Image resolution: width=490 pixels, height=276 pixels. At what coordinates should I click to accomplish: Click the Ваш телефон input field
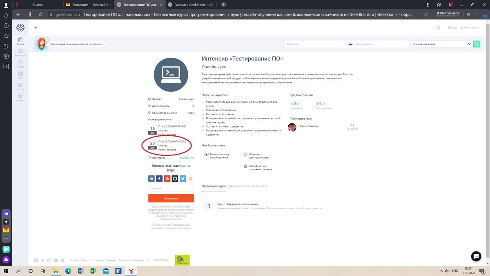tap(382, 44)
